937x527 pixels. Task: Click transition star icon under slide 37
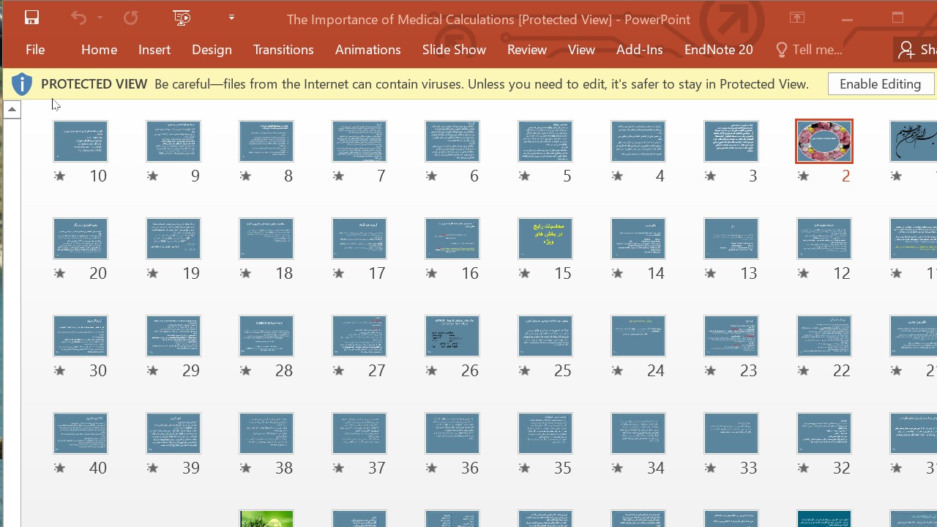[x=338, y=468]
